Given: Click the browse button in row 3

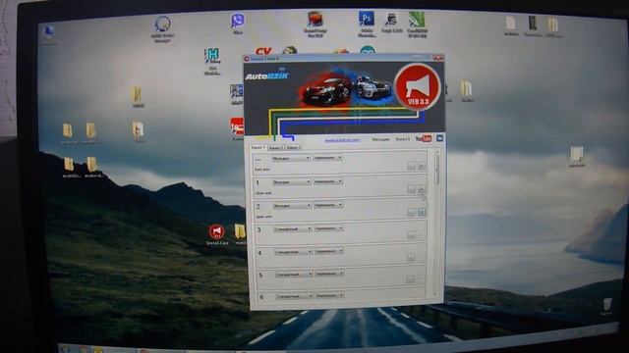Looking at the screenshot, I should click(x=411, y=235).
